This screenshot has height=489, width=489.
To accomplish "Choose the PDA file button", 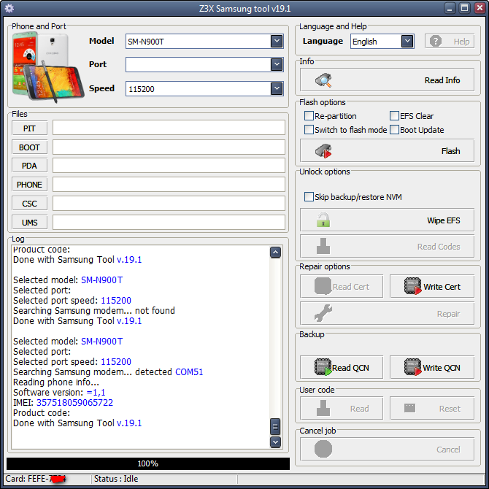I will pyautogui.click(x=30, y=165).
